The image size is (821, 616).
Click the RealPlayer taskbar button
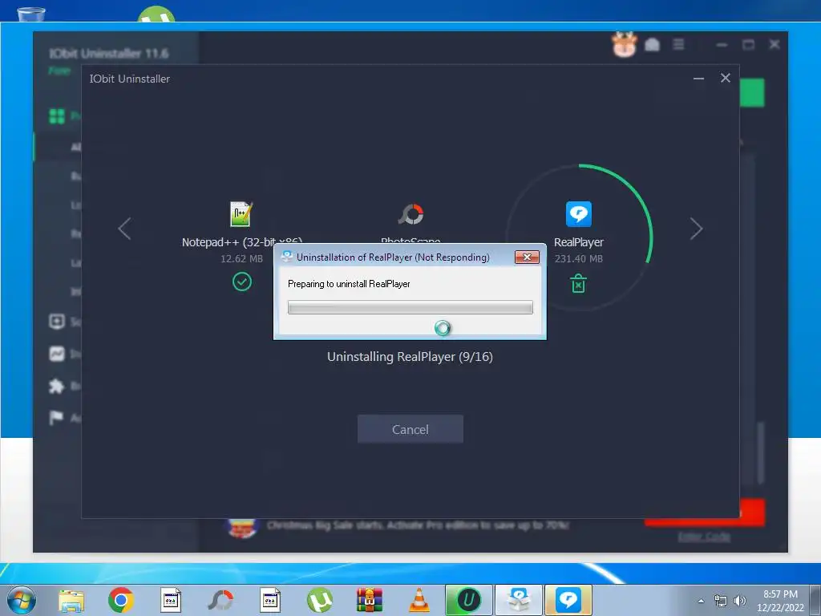pyautogui.click(x=568, y=600)
